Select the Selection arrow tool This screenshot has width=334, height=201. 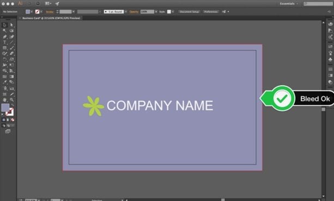(x=4, y=25)
